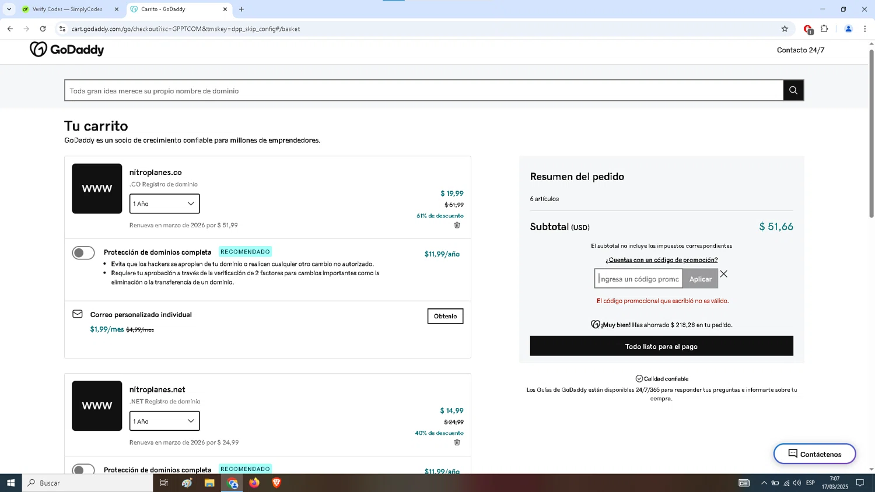Viewport: 875px width, 492px height.
Task: Click the Obtenlo button for custom email
Action: pyautogui.click(x=445, y=316)
